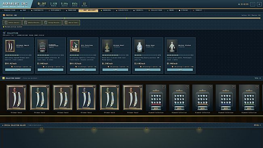Screen dimensions: 263x148
Task: Click the Collection Exhibit header icon
Action: (x=4, y=78)
